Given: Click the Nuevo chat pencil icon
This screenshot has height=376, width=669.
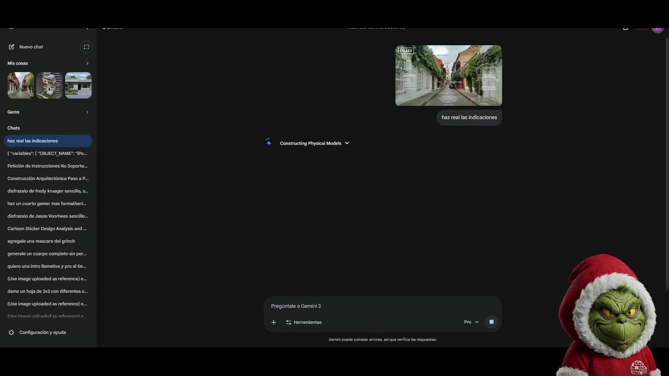Looking at the screenshot, I should point(11,47).
